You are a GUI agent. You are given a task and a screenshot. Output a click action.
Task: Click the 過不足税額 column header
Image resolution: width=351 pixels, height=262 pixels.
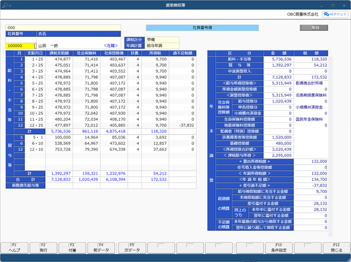coord(183,53)
